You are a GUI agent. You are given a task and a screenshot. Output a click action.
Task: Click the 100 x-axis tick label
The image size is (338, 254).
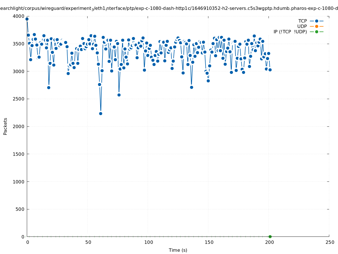[149, 242]
